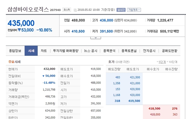Open the 공매도현황 tab

coord(169,51)
